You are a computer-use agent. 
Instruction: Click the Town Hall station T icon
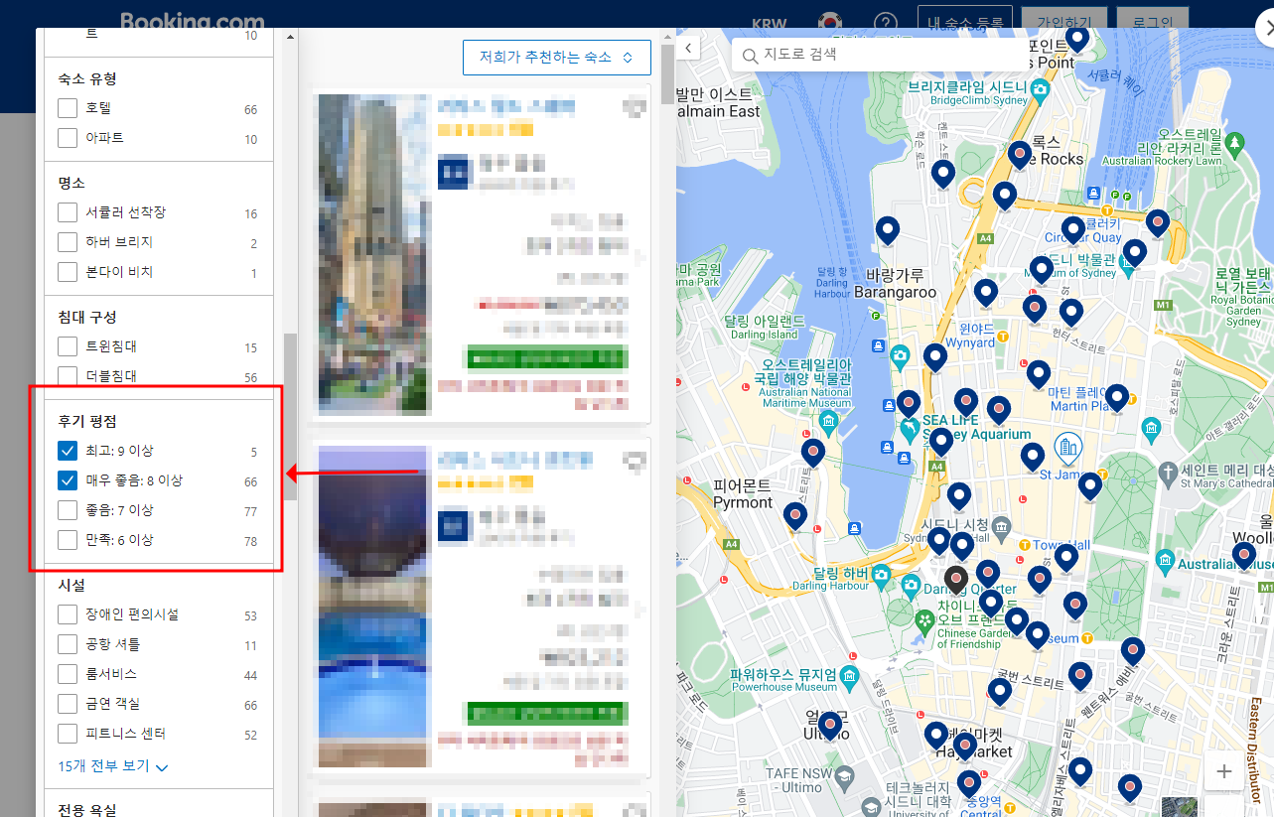tap(1027, 547)
